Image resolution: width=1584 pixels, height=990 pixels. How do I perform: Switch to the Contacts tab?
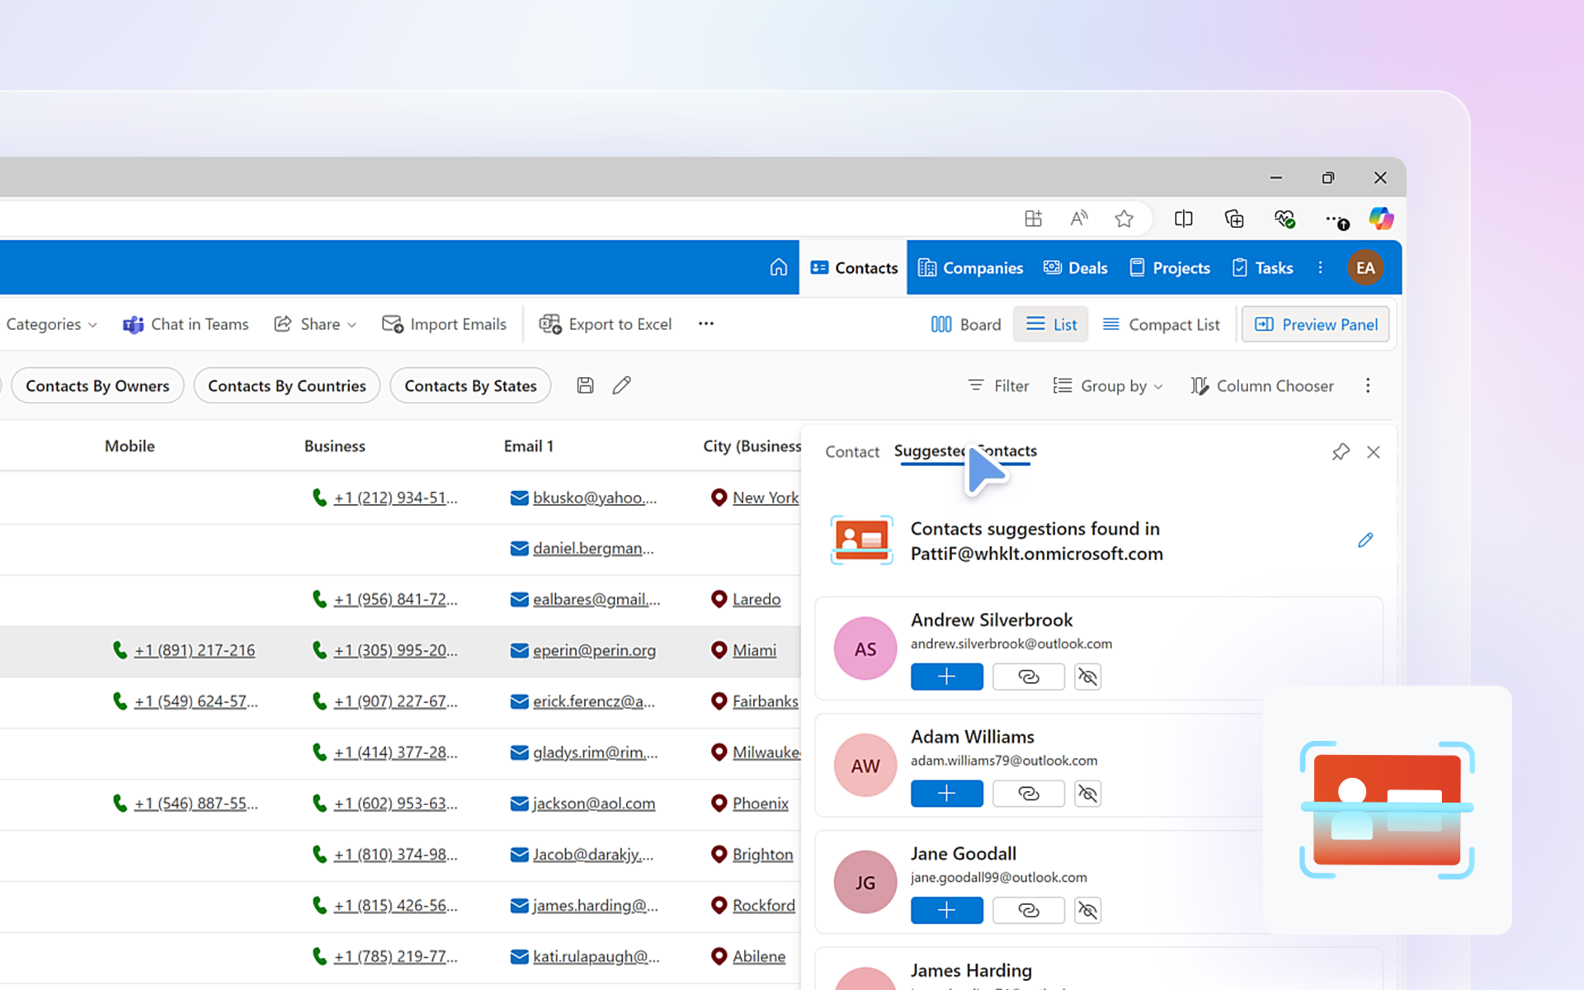pos(853,267)
